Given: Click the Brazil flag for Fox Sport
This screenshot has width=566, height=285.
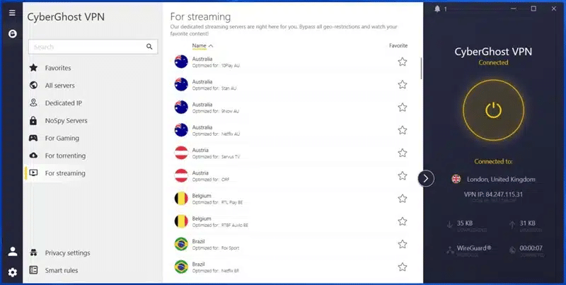Looking at the screenshot, I should [x=181, y=244].
